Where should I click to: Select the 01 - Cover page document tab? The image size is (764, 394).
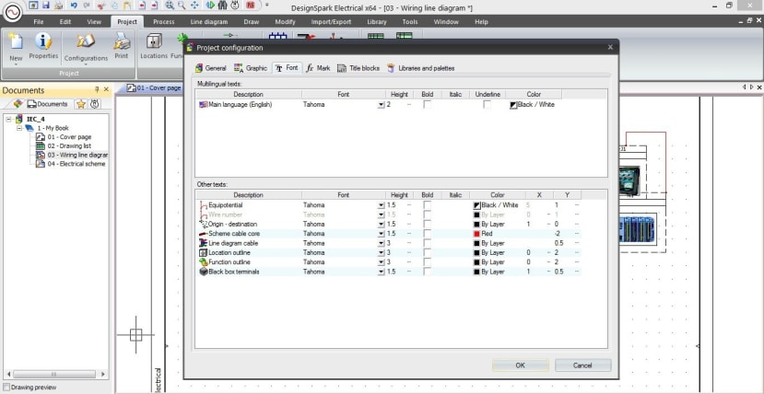pyautogui.click(x=154, y=88)
